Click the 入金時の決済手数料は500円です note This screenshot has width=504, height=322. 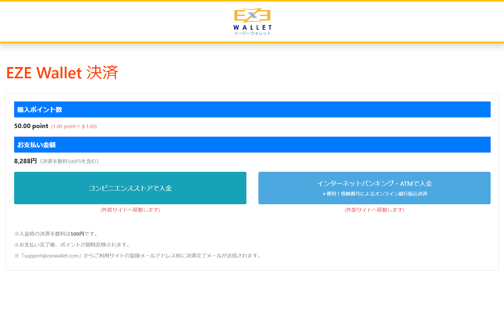(57, 234)
